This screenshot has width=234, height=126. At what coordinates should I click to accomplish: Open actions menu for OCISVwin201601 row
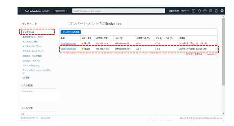[x=216, y=49]
